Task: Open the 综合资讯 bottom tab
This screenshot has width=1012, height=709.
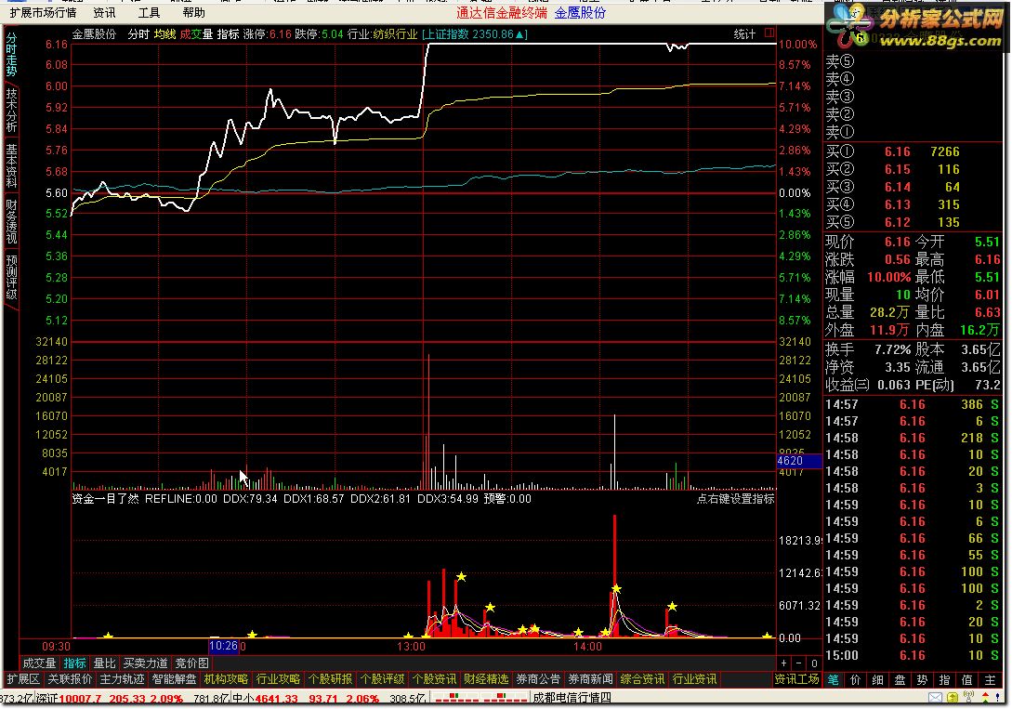Action: [x=642, y=679]
